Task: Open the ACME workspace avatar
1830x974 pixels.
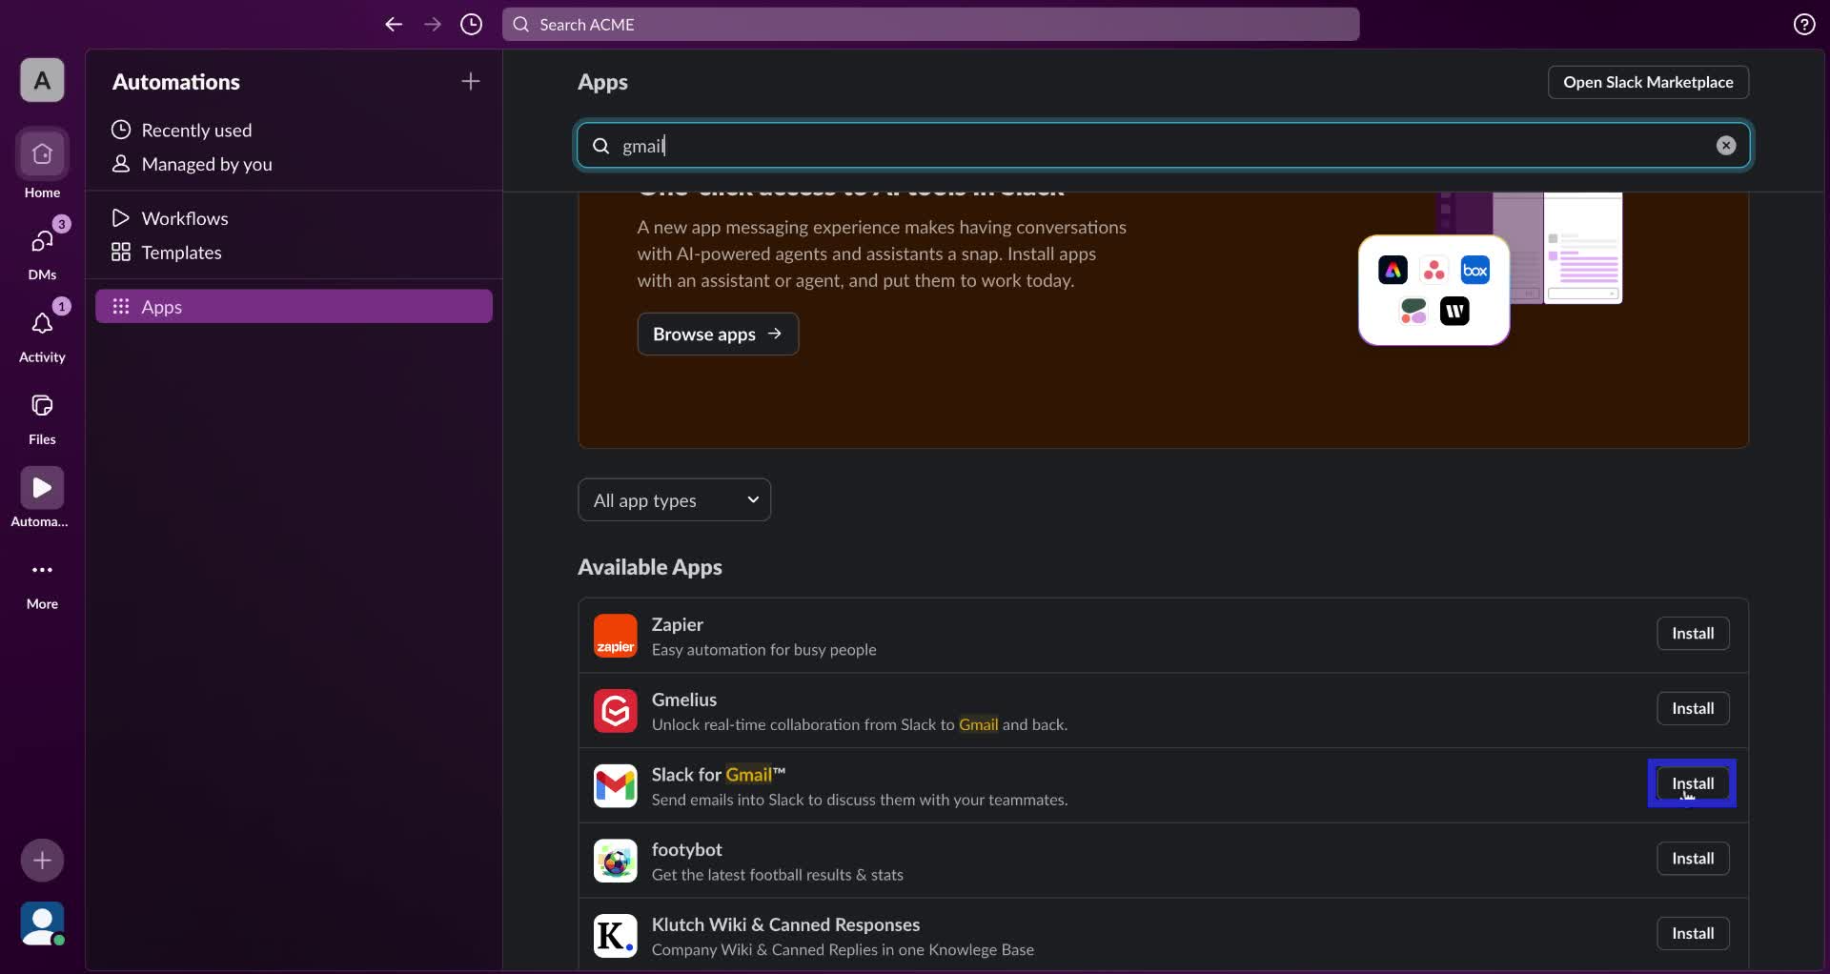Action: coord(41,80)
